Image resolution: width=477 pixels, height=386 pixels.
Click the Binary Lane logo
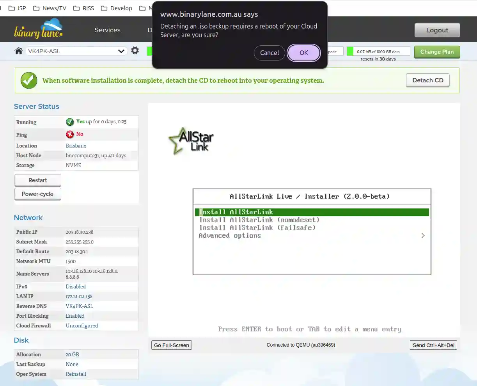tap(38, 30)
